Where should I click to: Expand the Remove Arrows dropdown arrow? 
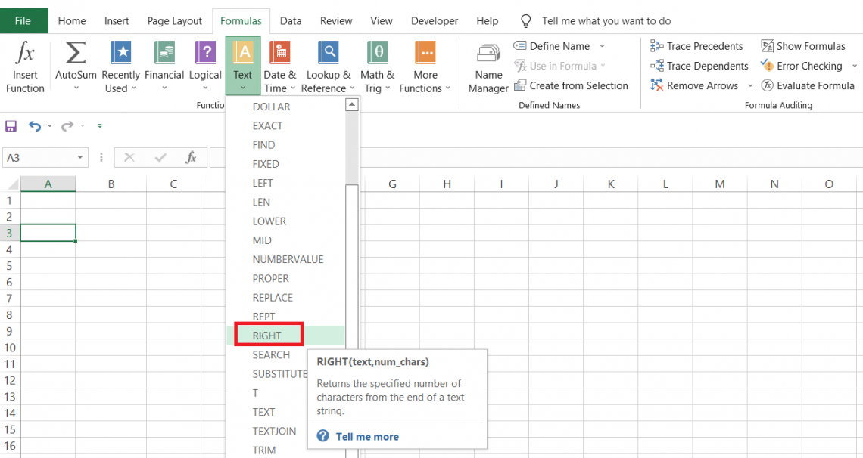pyautogui.click(x=750, y=86)
